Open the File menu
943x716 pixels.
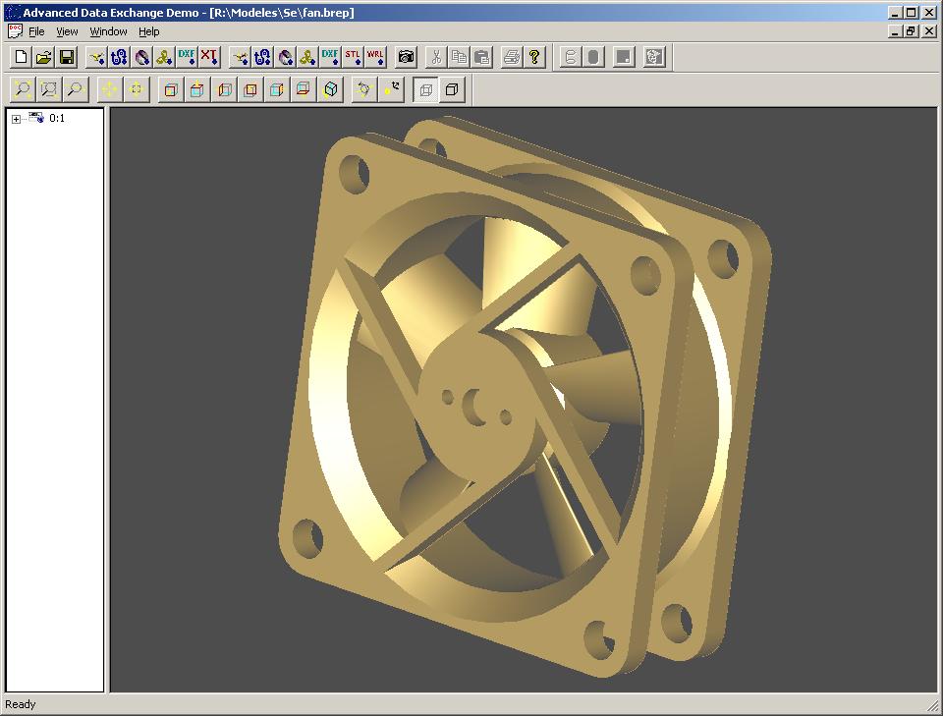36,31
